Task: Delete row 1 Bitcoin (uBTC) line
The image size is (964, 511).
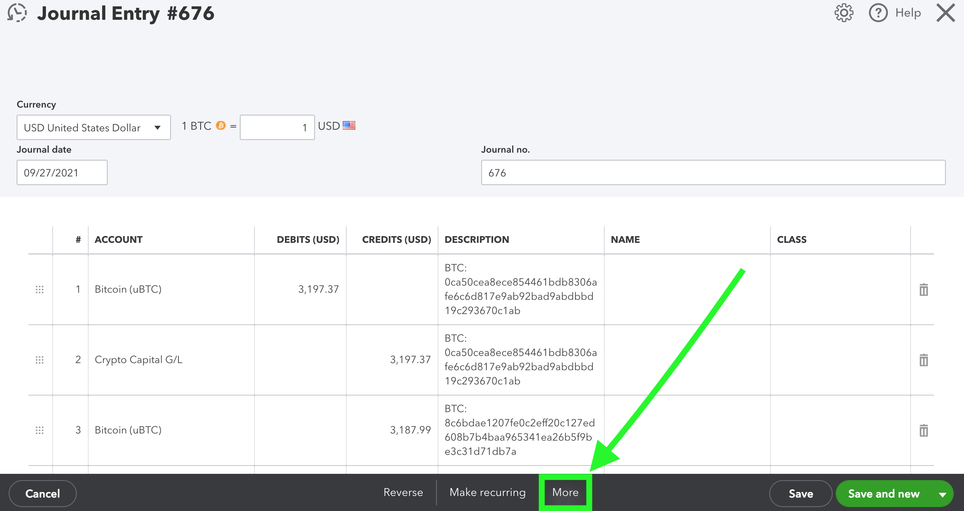Action: tap(924, 290)
